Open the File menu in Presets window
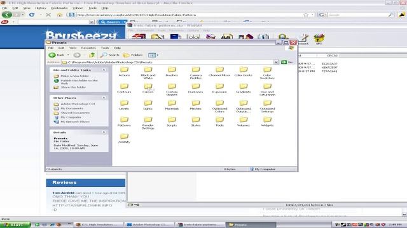Image resolution: width=407 pixels, height=228 pixels. (x=51, y=48)
